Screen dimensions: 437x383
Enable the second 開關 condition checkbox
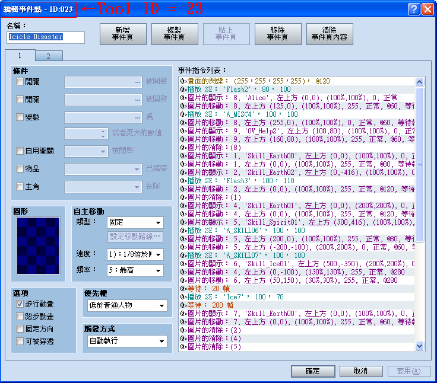click(x=20, y=100)
